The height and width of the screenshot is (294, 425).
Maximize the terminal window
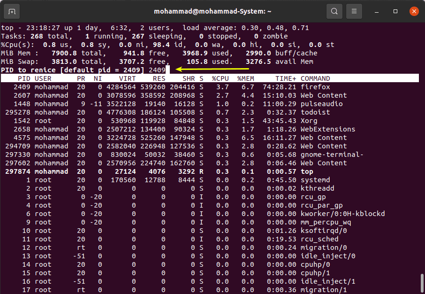click(395, 11)
